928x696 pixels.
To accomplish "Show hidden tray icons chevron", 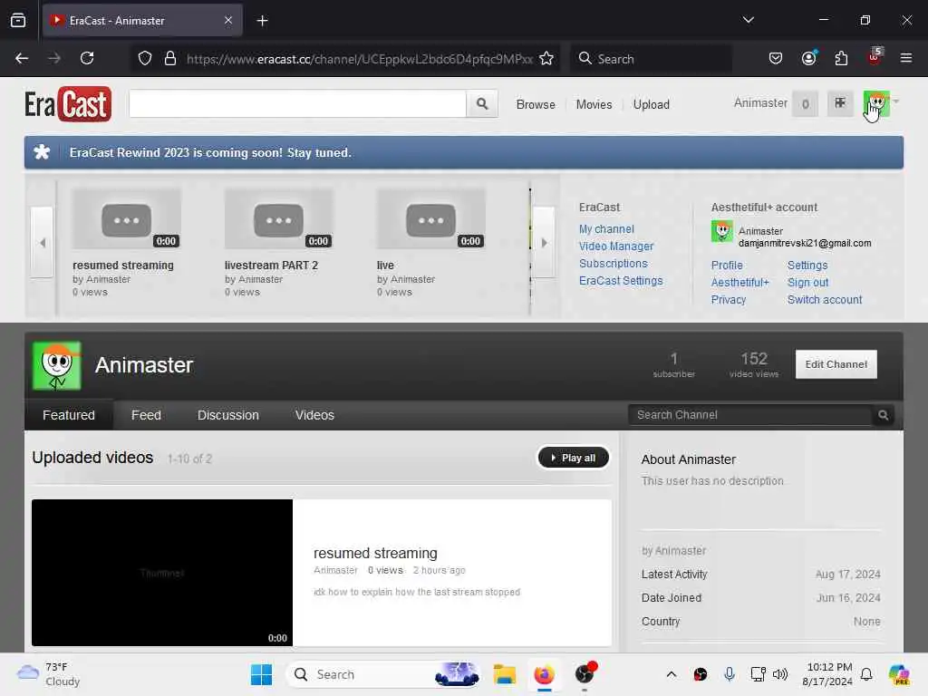I will click(x=672, y=674).
